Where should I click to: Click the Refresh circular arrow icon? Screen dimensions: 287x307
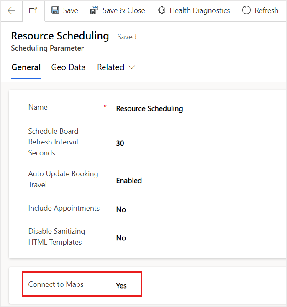(x=246, y=10)
